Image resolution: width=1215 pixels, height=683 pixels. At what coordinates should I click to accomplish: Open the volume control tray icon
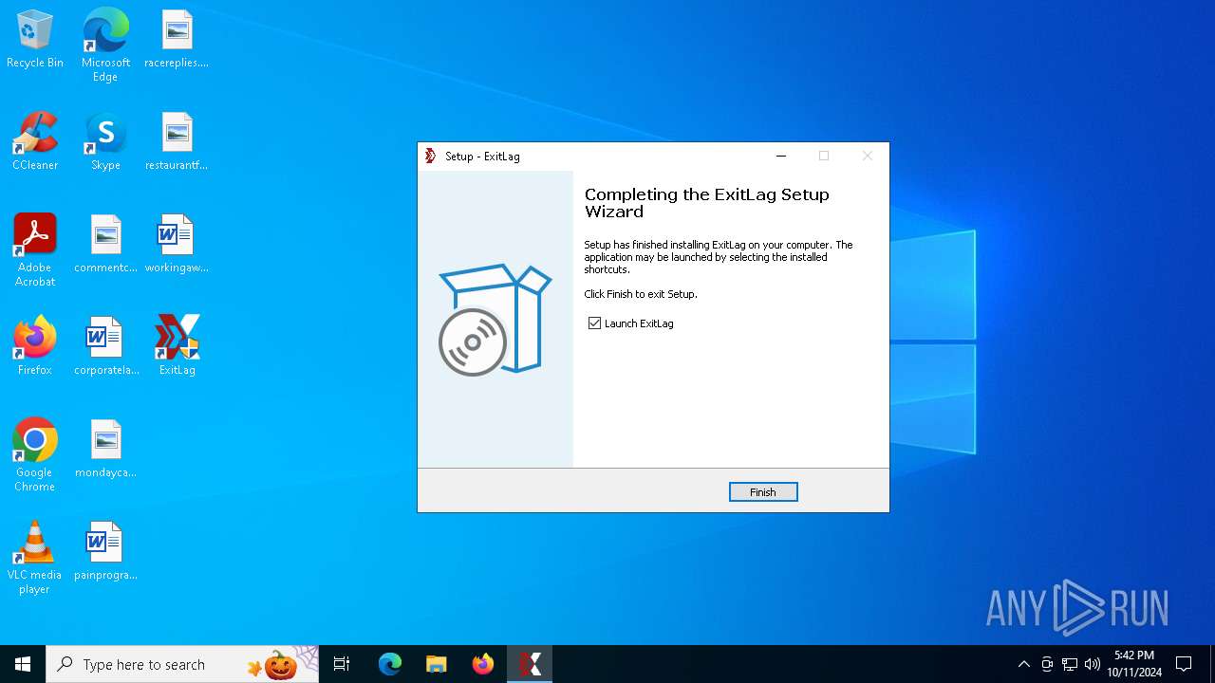[1093, 664]
